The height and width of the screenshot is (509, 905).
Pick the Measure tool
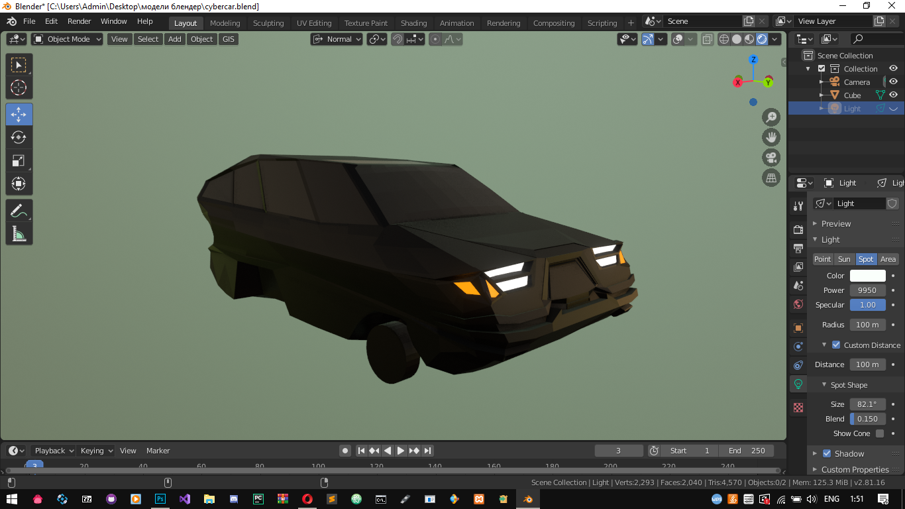[19, 234]
